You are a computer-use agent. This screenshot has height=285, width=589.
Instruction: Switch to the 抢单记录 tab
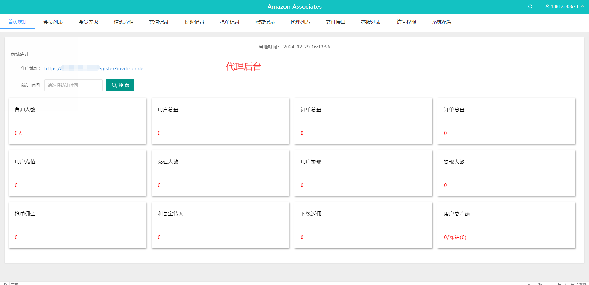pyautogui.click(x=229, y=22)
